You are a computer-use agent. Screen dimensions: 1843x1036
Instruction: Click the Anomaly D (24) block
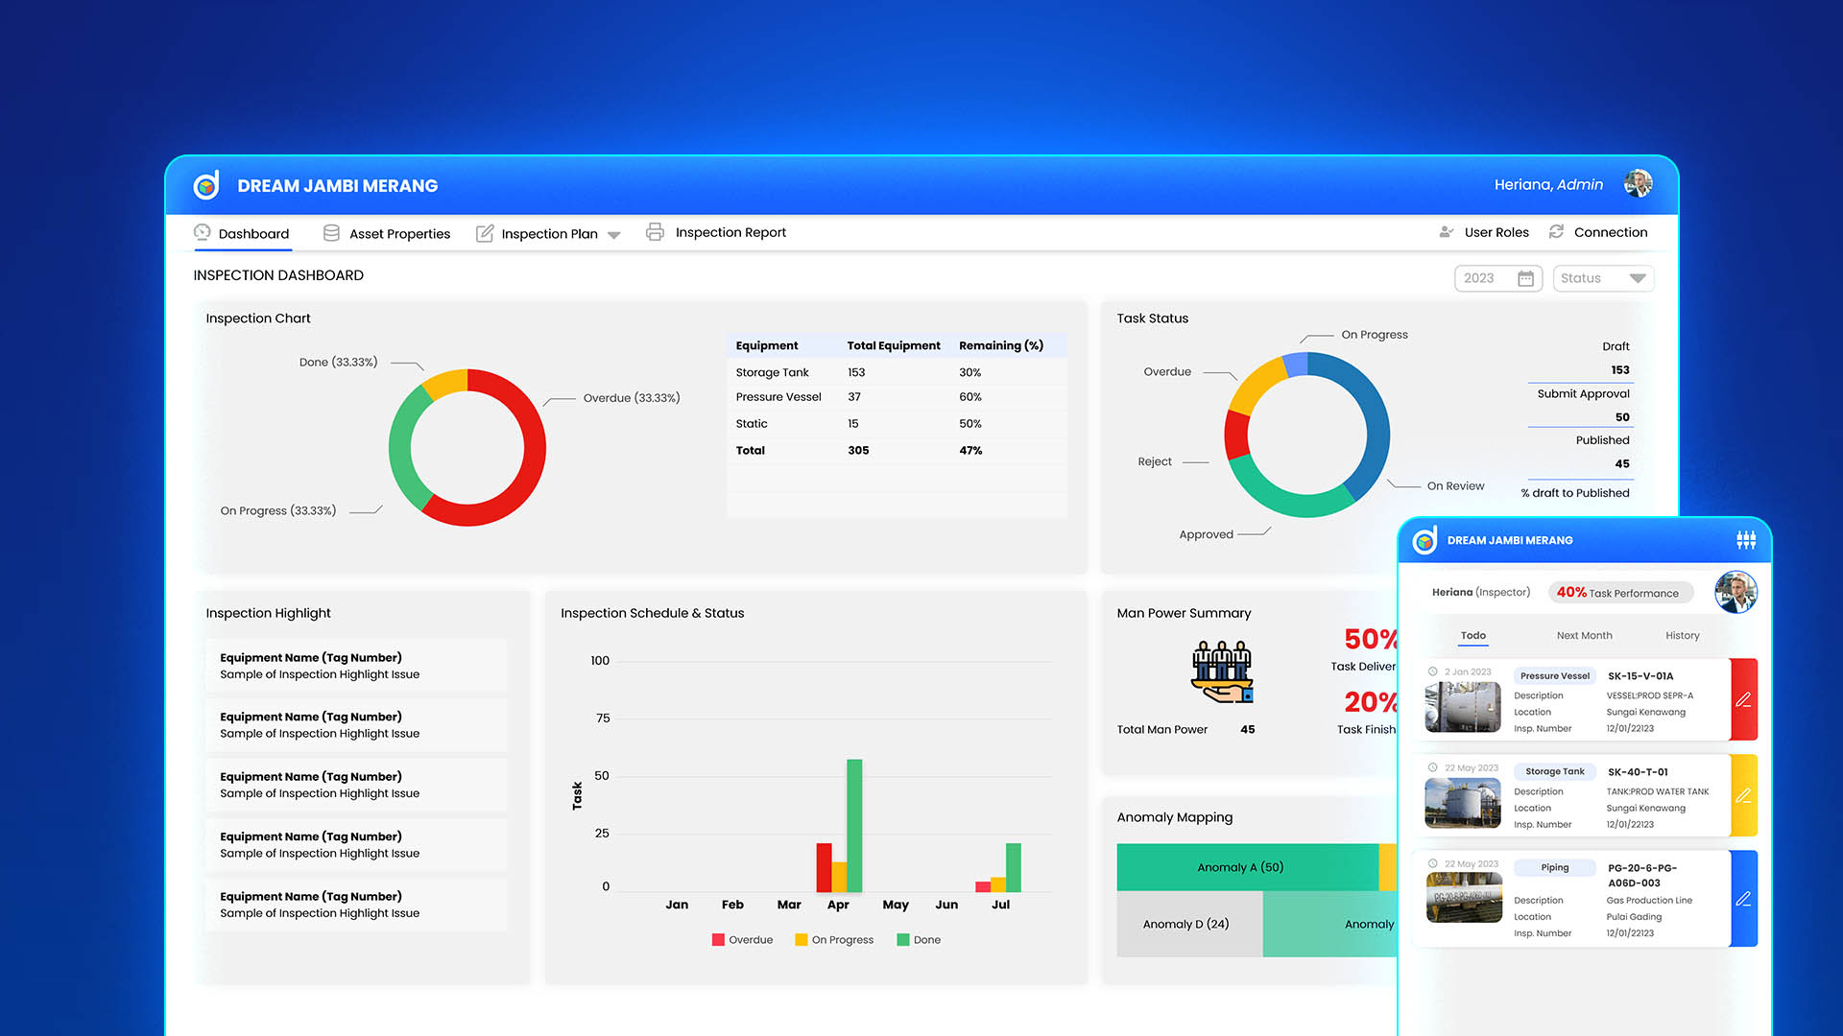pyautogui.click(x=1189, y=924)
